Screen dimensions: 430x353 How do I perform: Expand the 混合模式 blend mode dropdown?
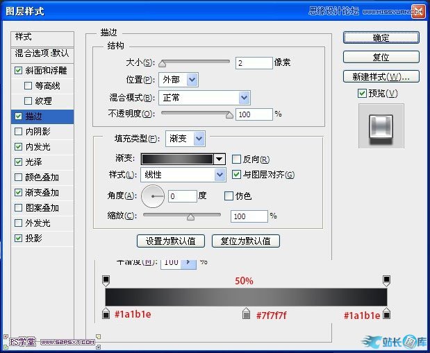point(204,97)
